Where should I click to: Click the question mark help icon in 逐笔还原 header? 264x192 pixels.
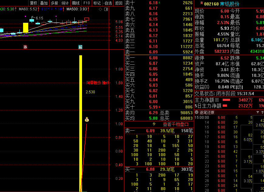(262, 112)
